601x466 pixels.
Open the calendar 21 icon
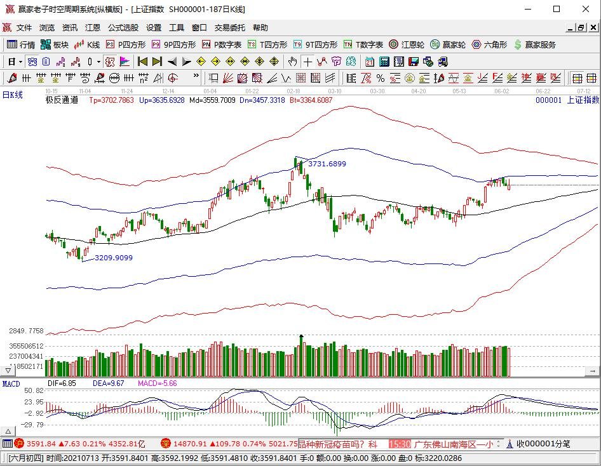pos(370,62)
